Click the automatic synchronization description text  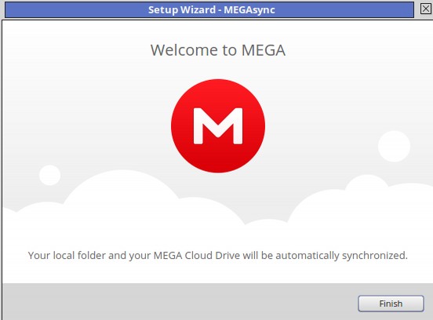pos(218,256)
